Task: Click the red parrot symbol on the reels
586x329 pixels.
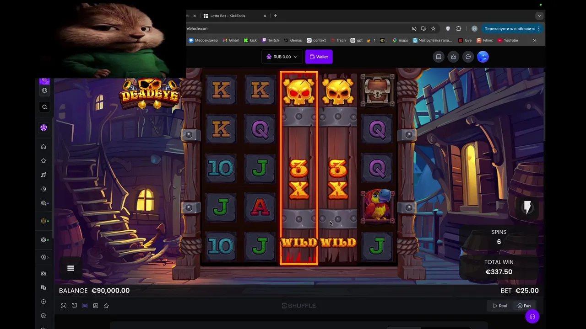Action: 377,207
